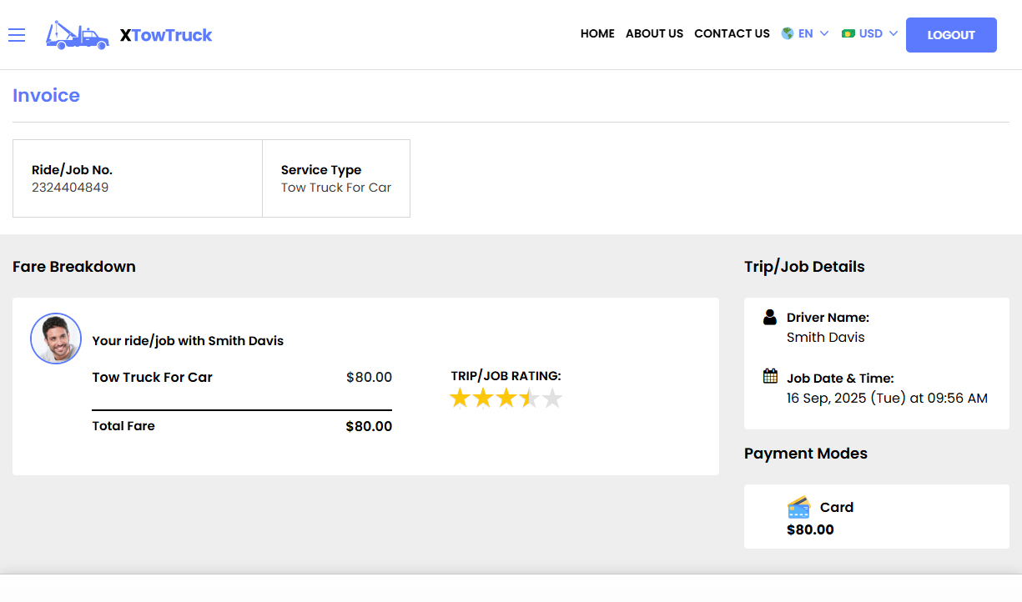Click Smith Davis's profile photo
The width and height of the screenshot is (1022, 602).
tap(55, 339)
